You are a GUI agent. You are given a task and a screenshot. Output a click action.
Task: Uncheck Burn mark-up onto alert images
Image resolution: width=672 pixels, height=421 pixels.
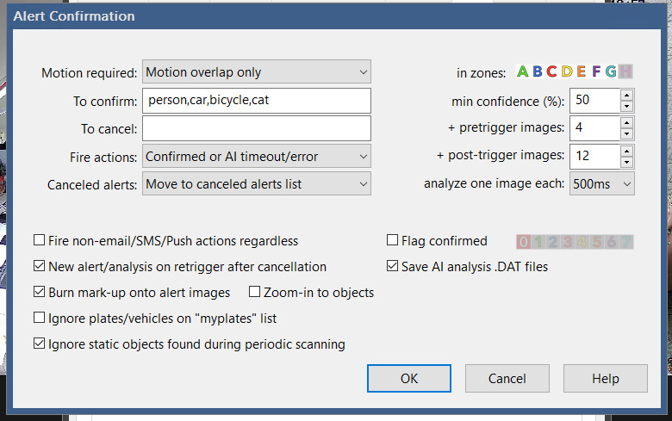click(x=40, y=293)
